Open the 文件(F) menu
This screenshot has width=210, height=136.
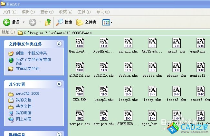[10, 12]
